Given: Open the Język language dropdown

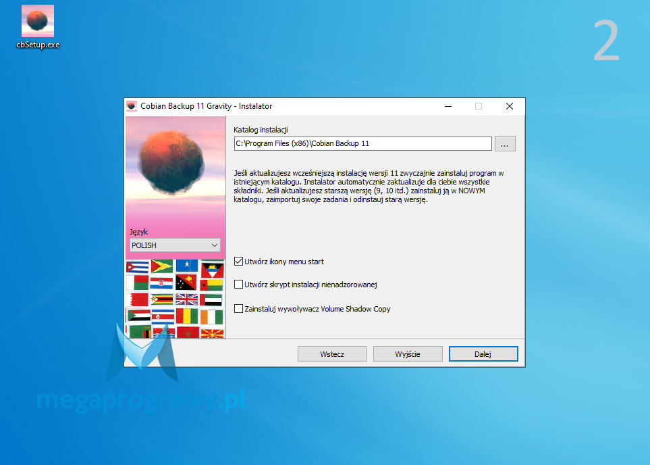Looking at the screenshot, I should coord(175,245).
